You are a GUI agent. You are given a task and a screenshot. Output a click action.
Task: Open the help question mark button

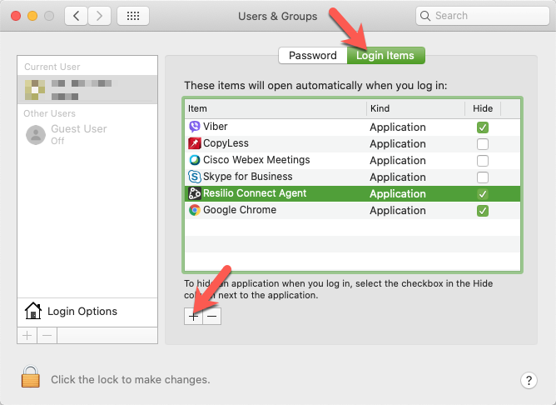point(529,380)
